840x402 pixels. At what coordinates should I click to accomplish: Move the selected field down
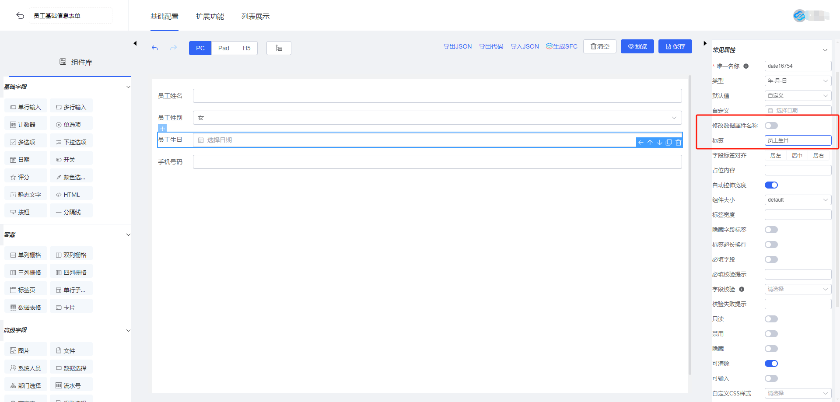click(659, 143)
